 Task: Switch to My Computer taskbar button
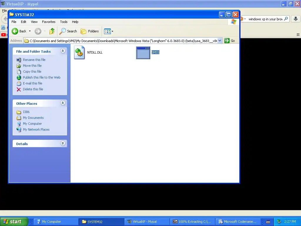click(x=56, y=222)
